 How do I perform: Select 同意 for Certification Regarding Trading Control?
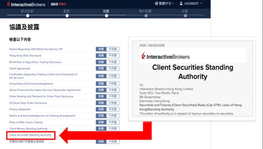pyautogui.click(x=101, y=76)
